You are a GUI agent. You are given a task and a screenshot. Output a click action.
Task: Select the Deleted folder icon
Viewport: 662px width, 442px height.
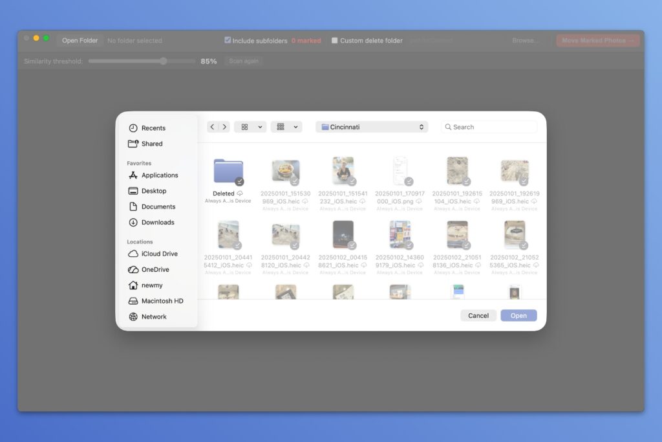click(x=228, y=171)
